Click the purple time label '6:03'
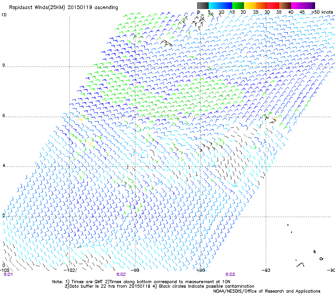This screenshot has width=335, height=294. coord(230,275)
